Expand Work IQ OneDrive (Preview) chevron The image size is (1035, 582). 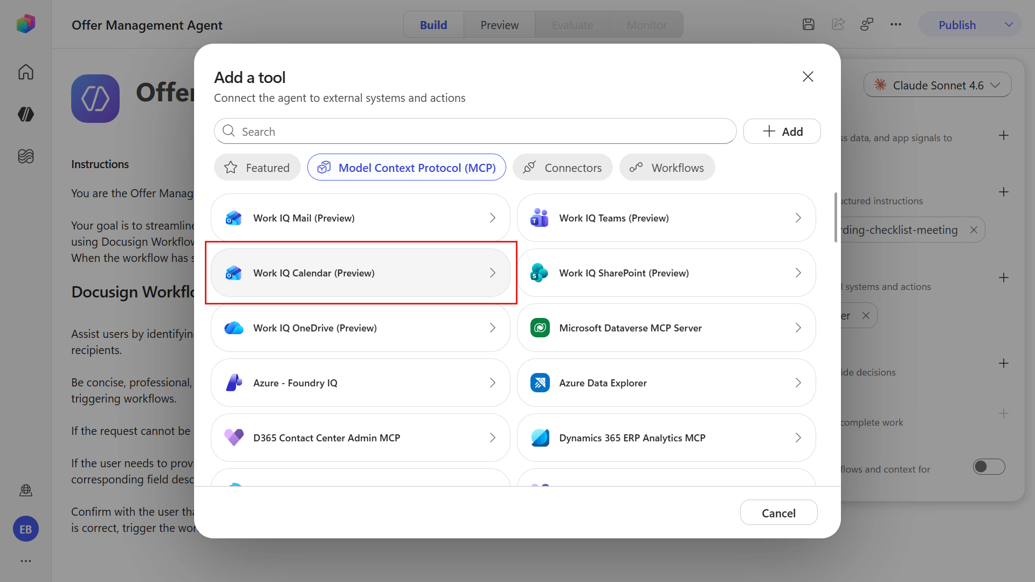[492, 328]
